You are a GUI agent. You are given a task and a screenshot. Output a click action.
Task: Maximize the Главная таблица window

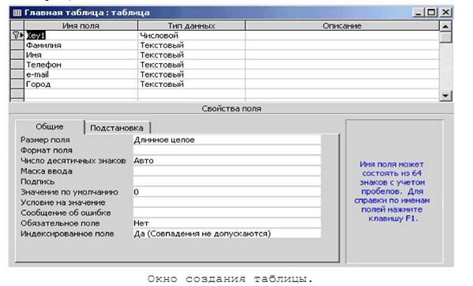click(431, 13)
